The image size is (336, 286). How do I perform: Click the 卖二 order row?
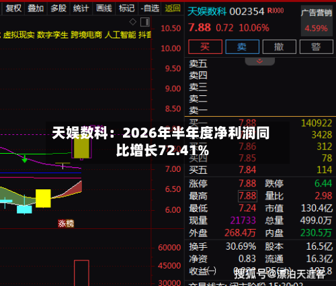(260, 99)
